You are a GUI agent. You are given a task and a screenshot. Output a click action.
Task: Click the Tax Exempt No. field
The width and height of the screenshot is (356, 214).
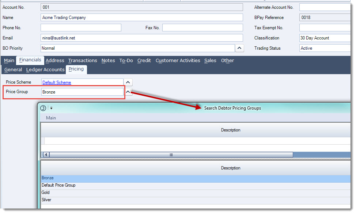(325, 28)
